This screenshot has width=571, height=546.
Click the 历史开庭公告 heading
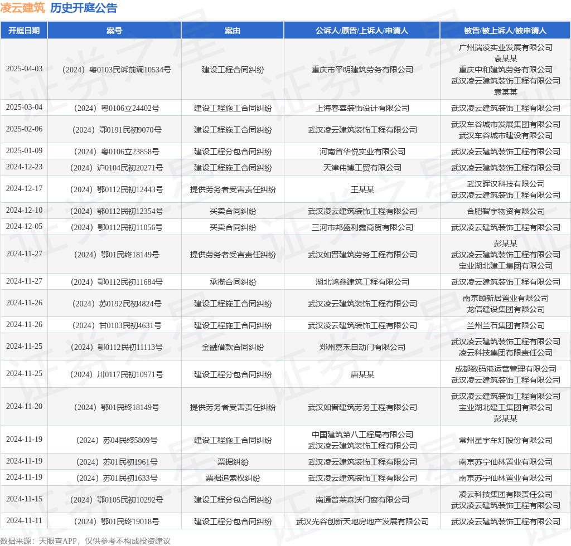84,8
